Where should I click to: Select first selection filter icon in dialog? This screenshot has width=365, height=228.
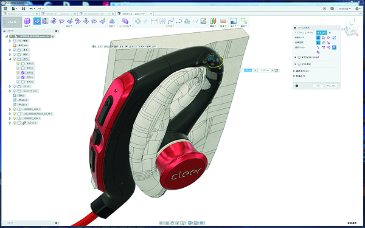(x=318, y=47)
